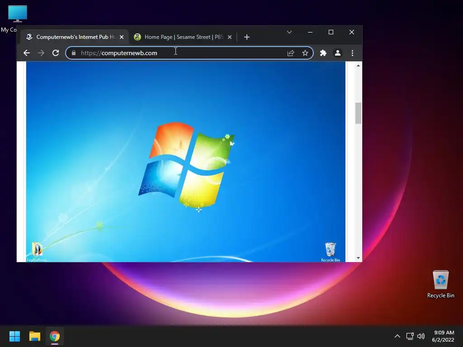Click the page scrollbar up arrow
This screenshot has height=347, width=463.
pyautogui.click(x=358, y=66)
